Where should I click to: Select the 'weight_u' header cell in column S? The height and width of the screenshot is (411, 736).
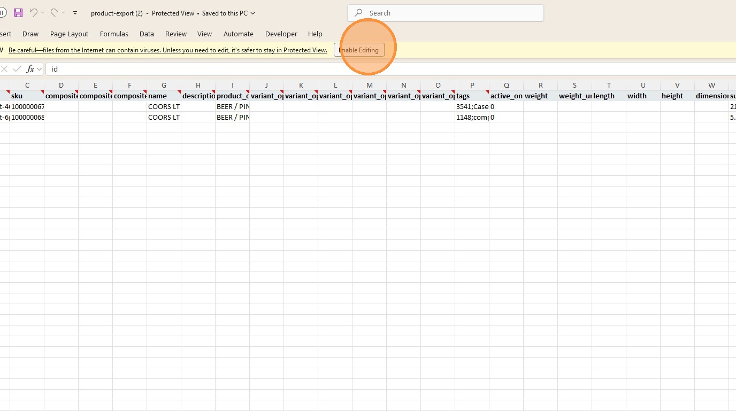point(575,96)
